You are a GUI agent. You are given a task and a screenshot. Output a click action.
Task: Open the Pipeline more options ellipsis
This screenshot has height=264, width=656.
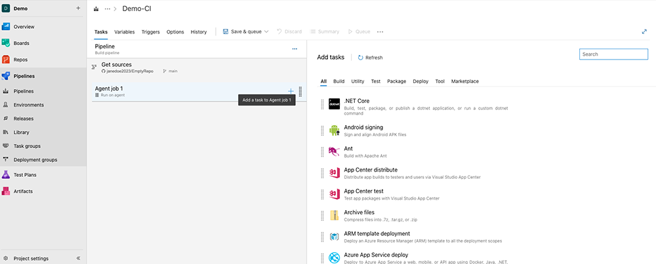pos(295,49)
